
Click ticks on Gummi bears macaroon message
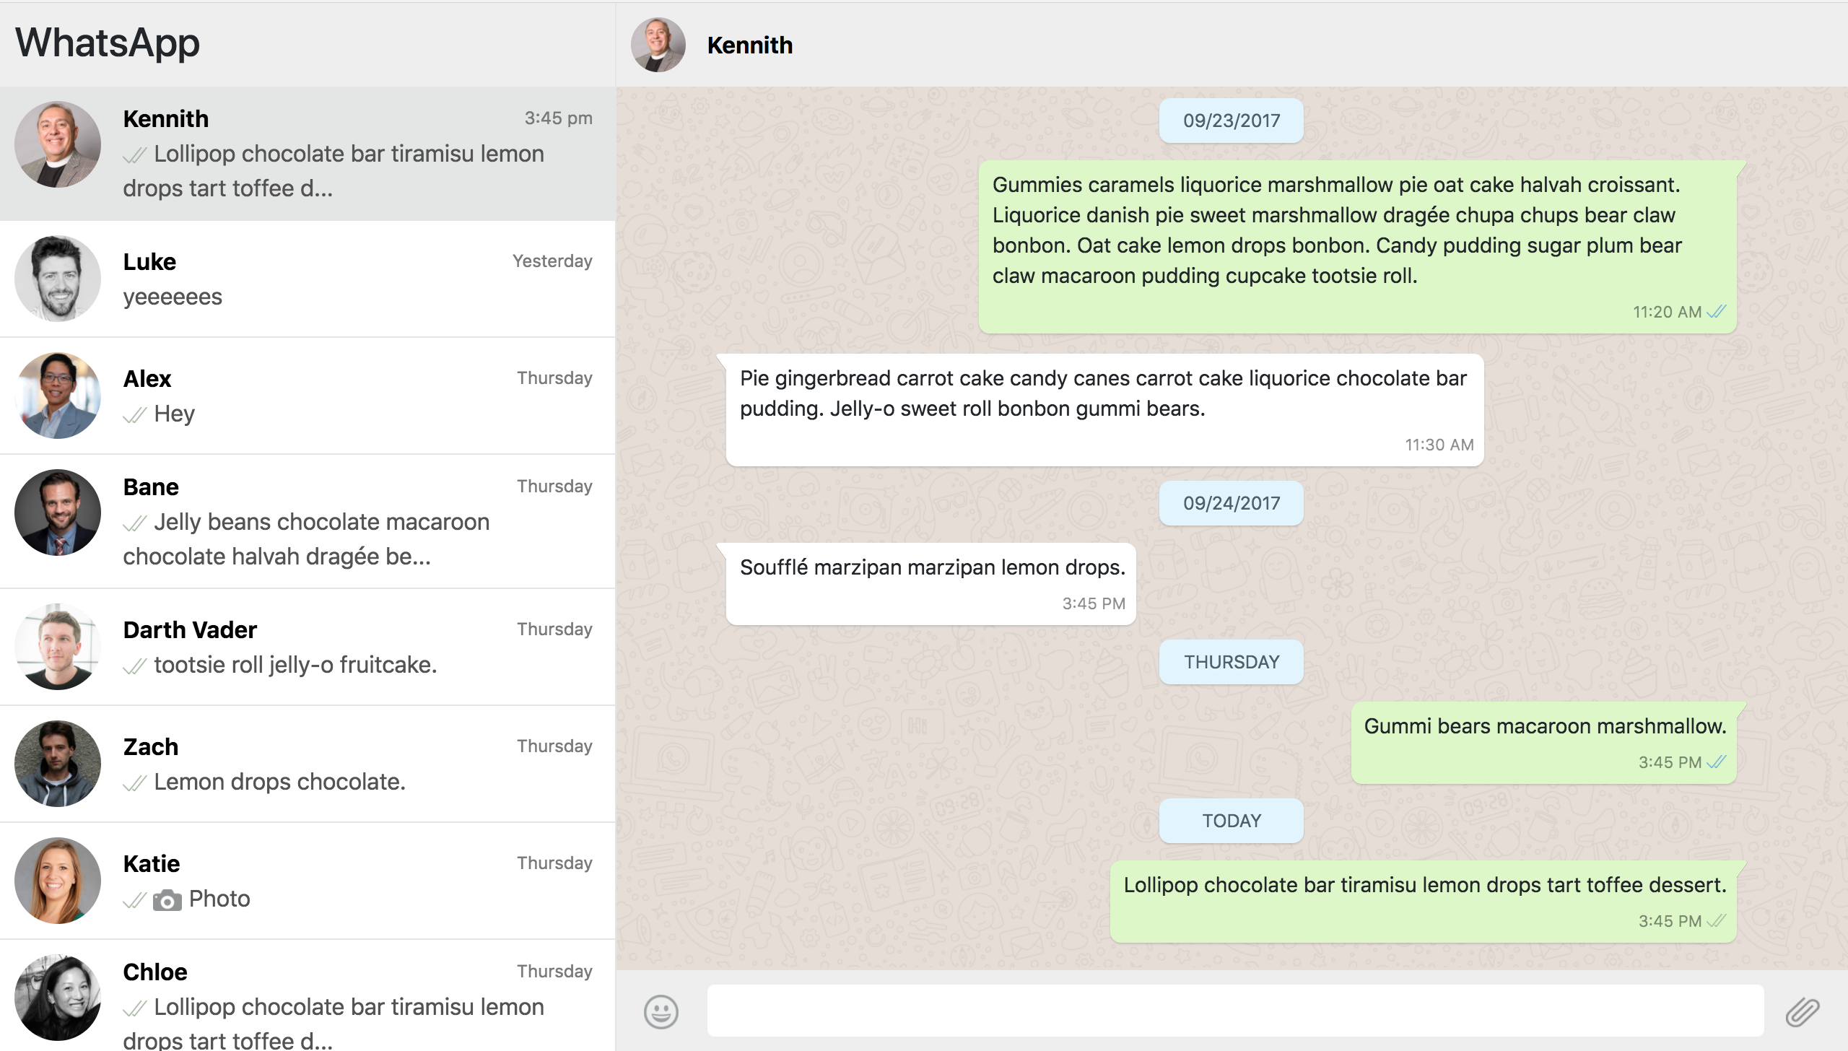coord(1717,762)
